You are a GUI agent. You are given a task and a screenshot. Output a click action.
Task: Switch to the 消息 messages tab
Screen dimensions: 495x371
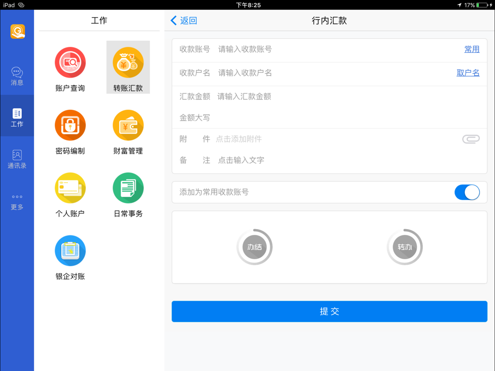pos(17,76)
